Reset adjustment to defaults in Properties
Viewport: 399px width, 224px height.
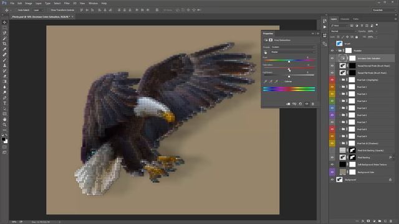pyautogui.click(x=300, y=104)
